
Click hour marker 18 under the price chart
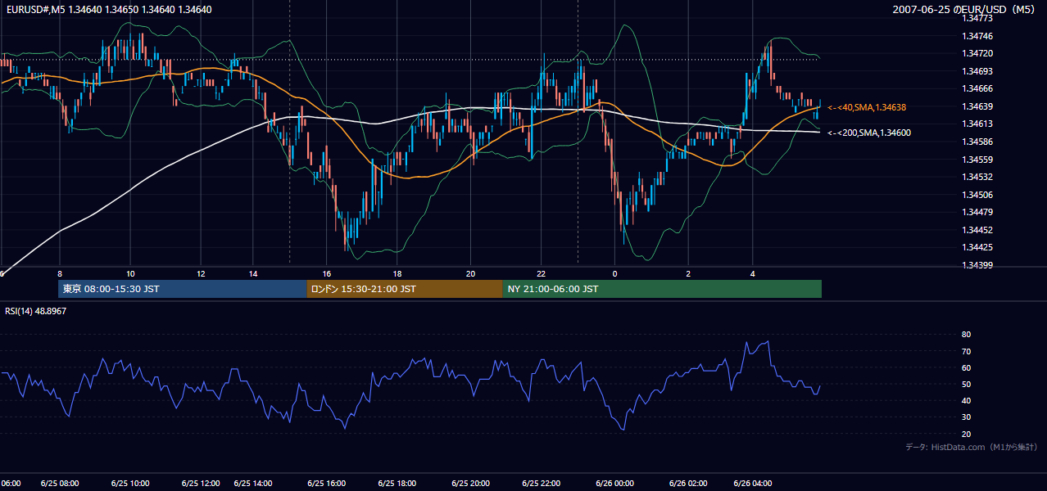pyautogui.click(x=397, y=273)
